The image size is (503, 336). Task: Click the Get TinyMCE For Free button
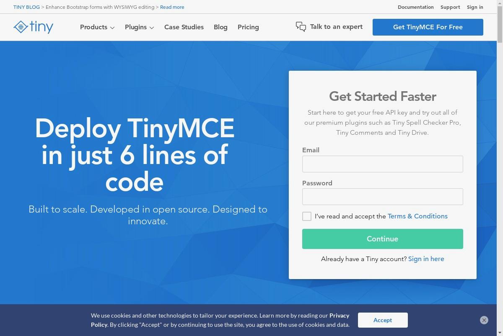click(428, 27)
